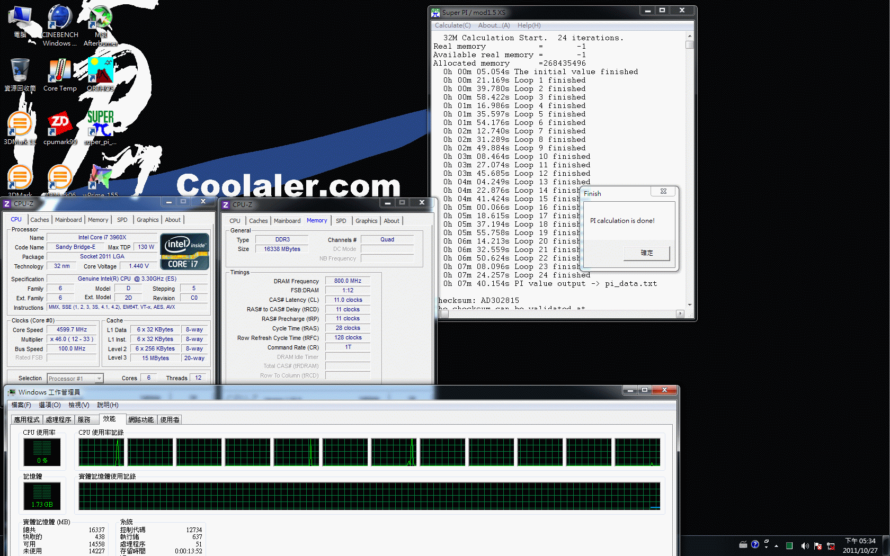Select the 資源回收筒 recycle bin icon
Viewport: 890px width, 556px height.
(x=20, y=75)
